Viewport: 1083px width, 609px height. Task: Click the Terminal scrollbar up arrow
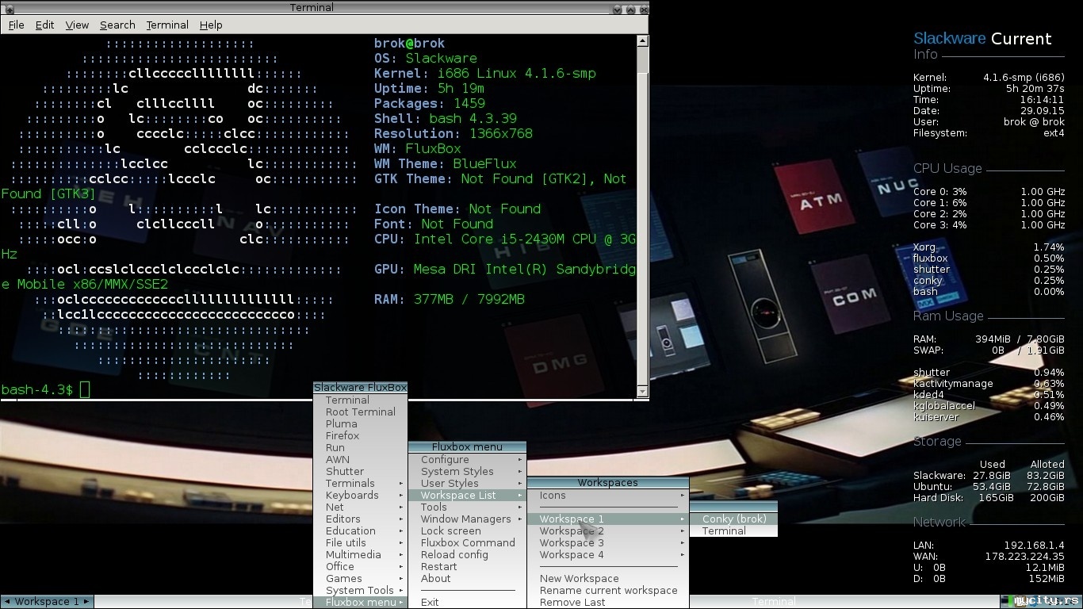point(642,41)
